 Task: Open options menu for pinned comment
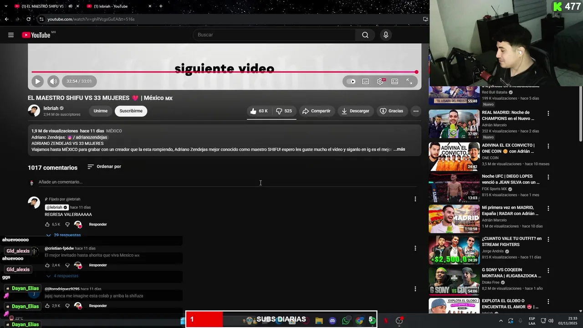point(415,199)
